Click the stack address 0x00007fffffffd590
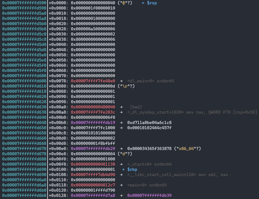Image resolution: width=259 pixels, height=199 pixels. pos(24,3)
